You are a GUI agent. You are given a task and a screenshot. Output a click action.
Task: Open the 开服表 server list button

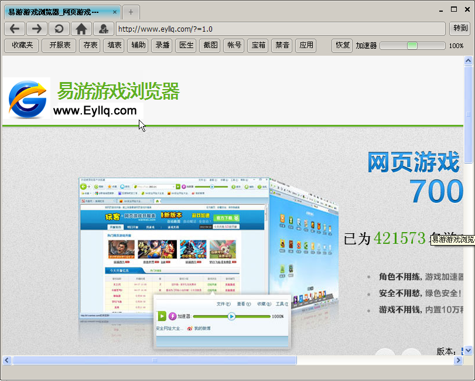[59, 46]
